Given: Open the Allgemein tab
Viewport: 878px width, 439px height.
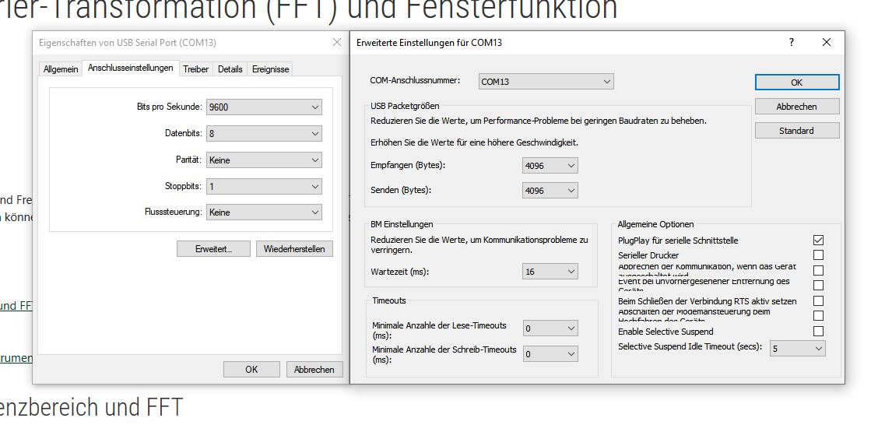Looking at the screenshot, I should point(61,69).
